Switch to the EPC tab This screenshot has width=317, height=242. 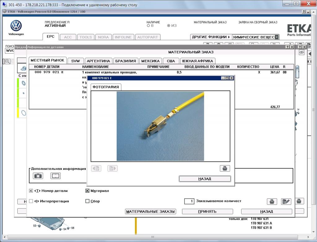coord(50,37)
